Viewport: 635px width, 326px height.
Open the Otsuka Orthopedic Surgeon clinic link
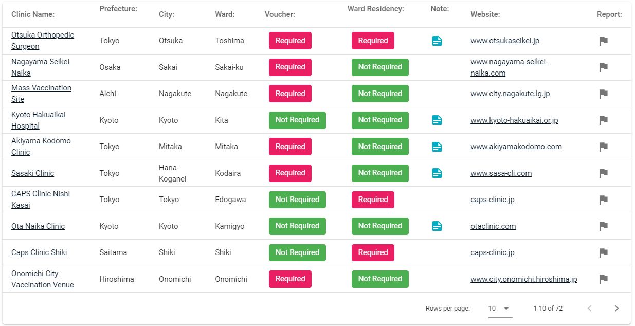[43, 41]
